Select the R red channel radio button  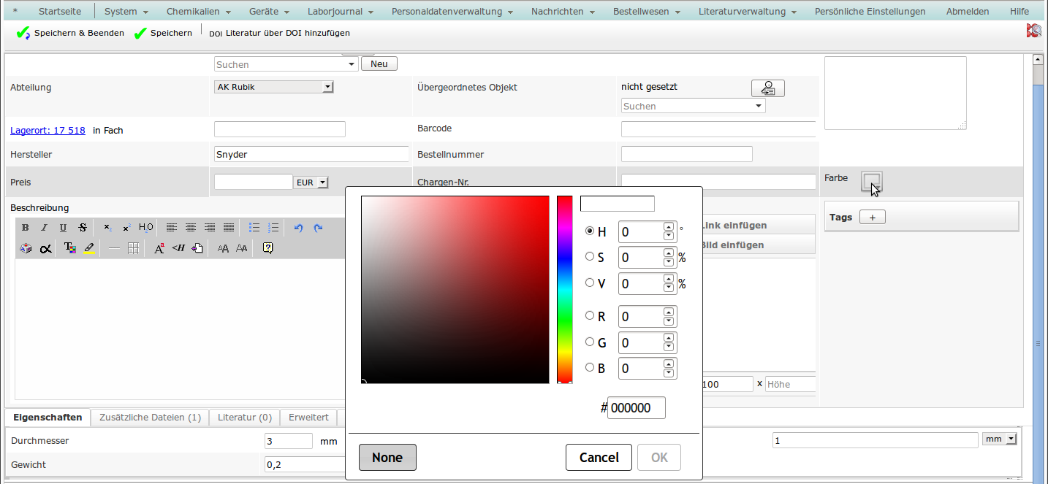pyautogui.click(x=590, y=316)
